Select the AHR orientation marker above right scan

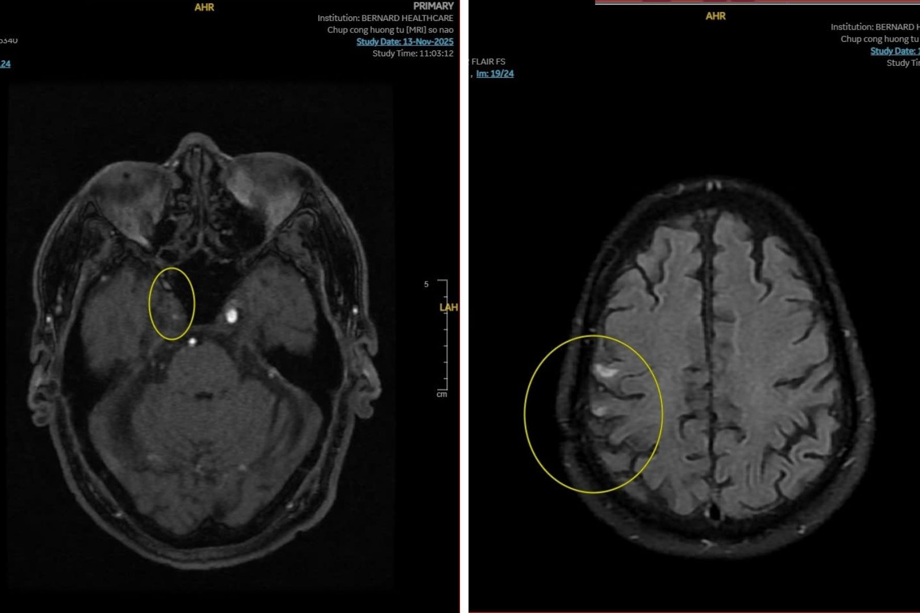point(716,16)
